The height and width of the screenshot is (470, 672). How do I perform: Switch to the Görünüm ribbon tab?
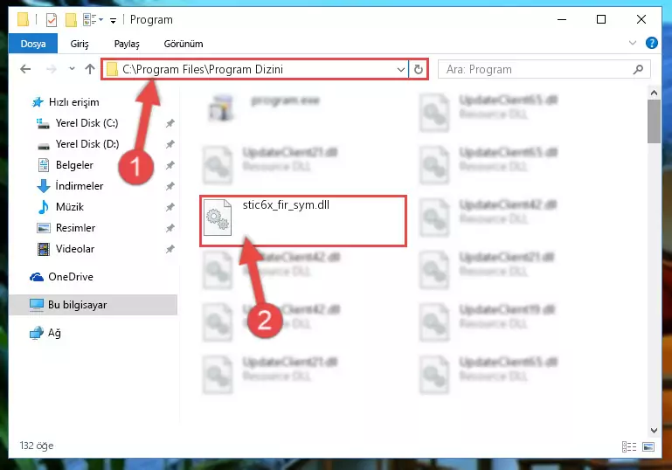(184, 44)
